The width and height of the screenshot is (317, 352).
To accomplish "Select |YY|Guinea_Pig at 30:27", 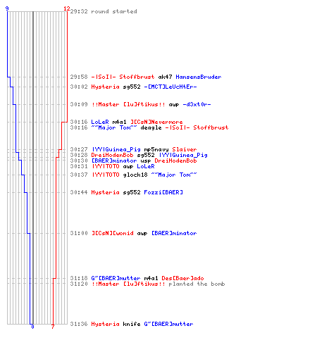I will (x=116, y=149).
